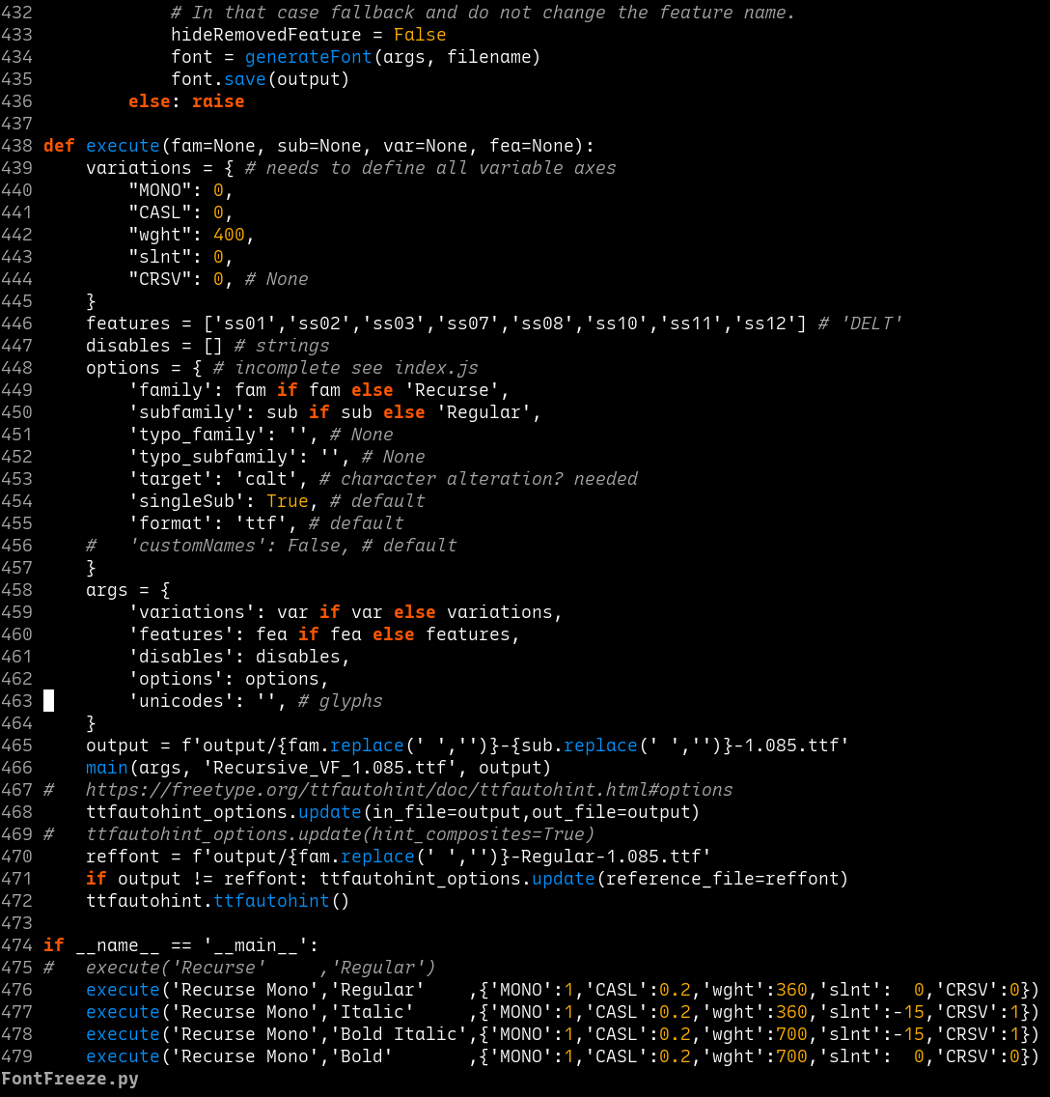Click the cursor block on line 463

pyautogui.click(x=49, y=701)
